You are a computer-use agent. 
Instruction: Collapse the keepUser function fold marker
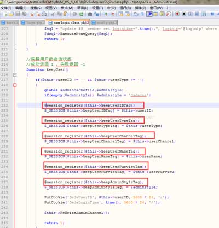pos(15,75)
